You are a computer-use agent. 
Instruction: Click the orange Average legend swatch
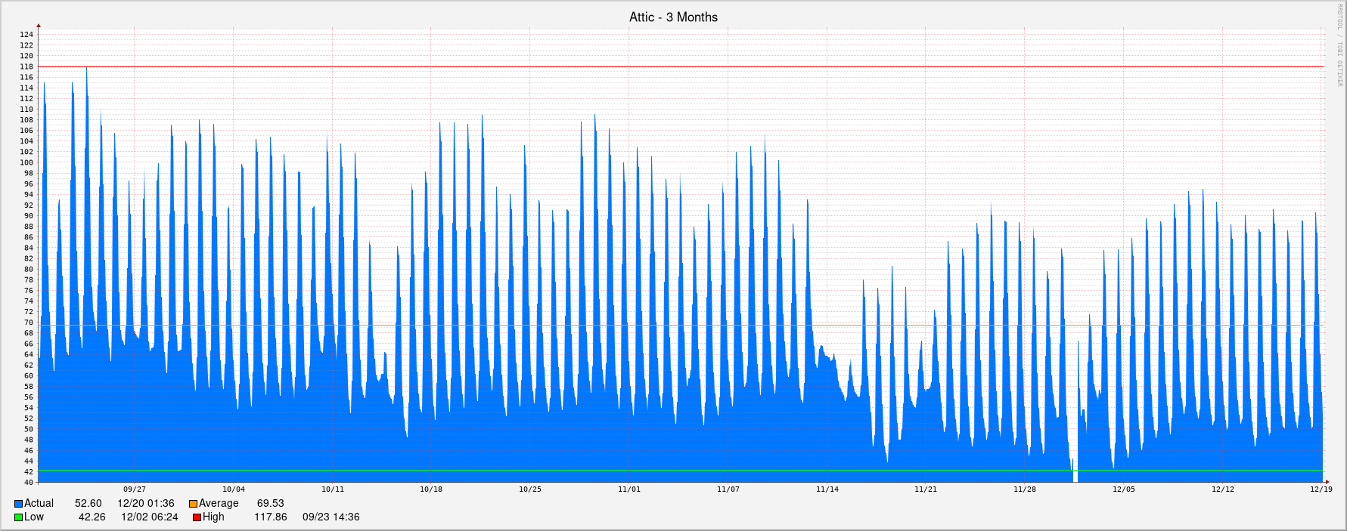193,504
